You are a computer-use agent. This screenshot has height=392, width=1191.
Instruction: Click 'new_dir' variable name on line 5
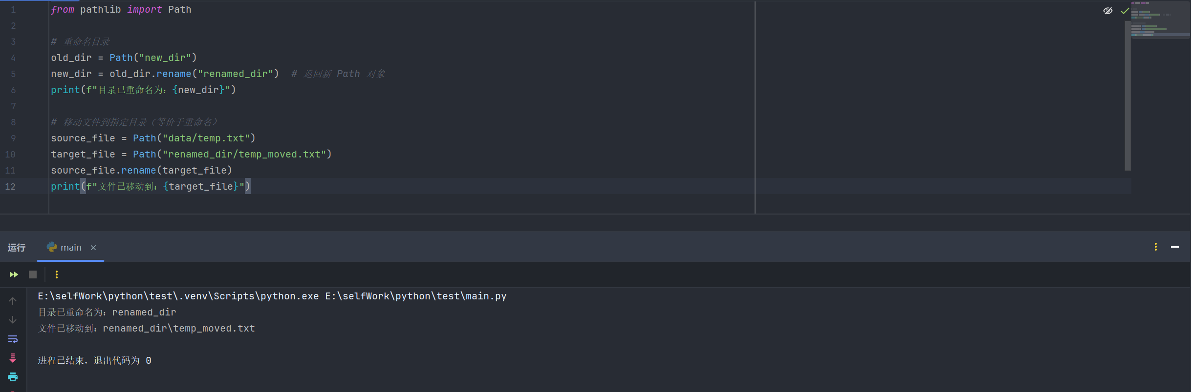point(71,74)
